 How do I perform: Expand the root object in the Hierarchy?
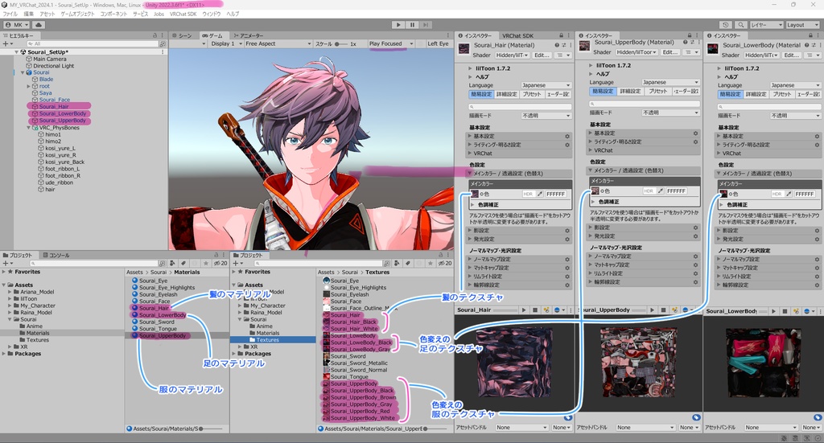click(x=29, y=86)
